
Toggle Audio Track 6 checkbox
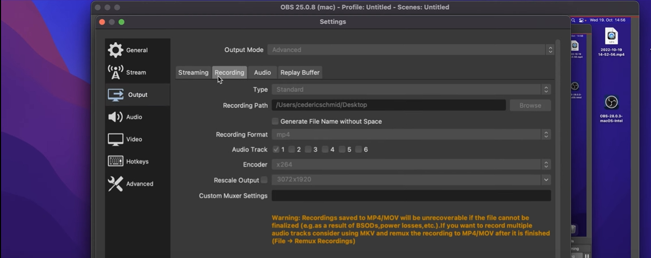[x=358, y=149]
